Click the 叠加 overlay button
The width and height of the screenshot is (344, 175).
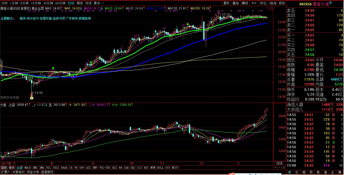coord(235,3)
